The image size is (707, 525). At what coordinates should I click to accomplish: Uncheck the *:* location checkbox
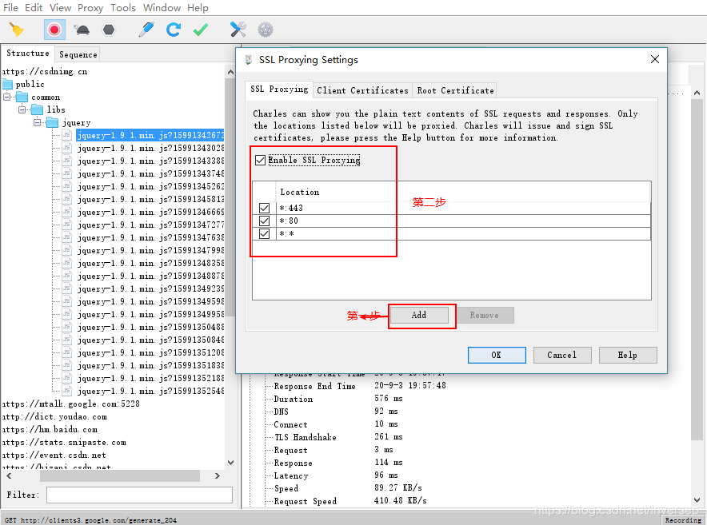(264, 233)
